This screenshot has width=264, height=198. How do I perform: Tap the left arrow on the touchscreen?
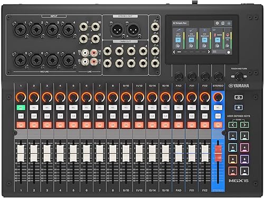(x=174, y=52)
